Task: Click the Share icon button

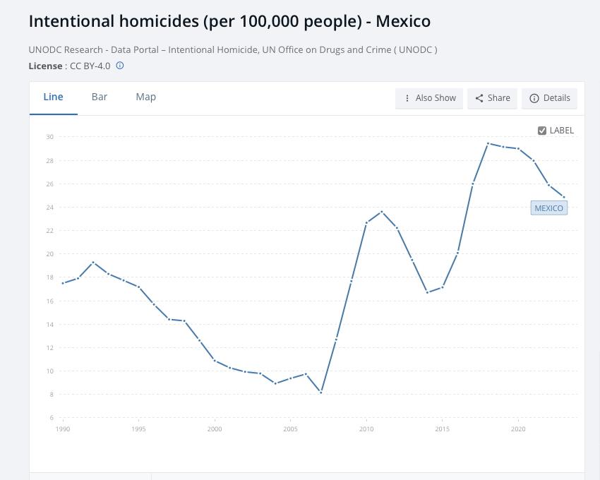Action: pyautogui.click(x=492, y=98)
